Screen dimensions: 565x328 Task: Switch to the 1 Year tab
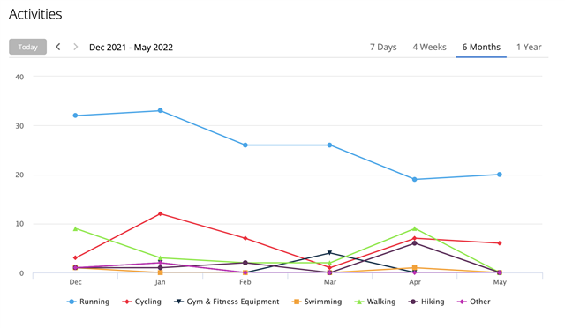click(x=529, y=47)
